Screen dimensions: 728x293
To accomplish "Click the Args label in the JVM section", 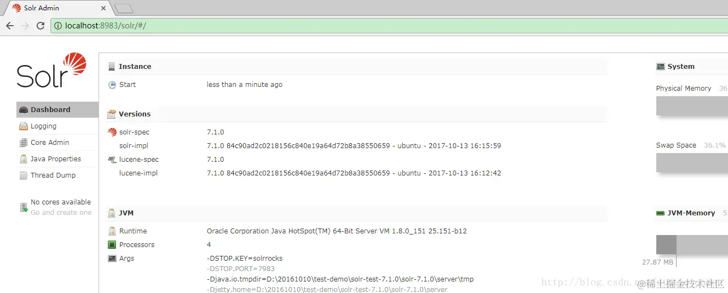I will [126, 259].
